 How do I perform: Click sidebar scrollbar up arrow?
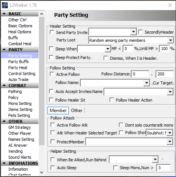(42, 14)
